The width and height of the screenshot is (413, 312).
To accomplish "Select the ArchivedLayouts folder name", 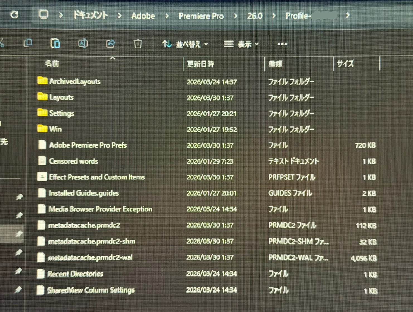I will [75, 81].
